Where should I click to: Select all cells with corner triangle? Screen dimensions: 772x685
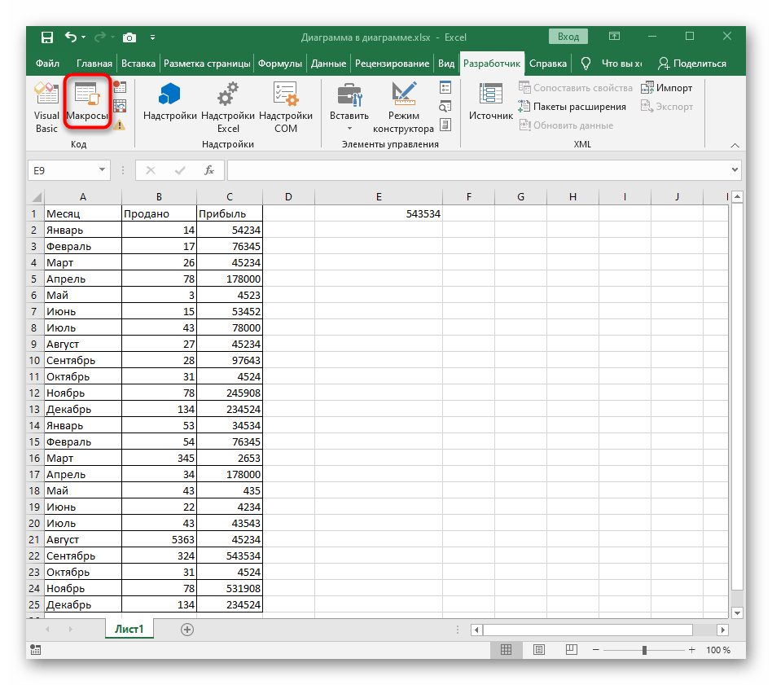pyautogui.click(x=36, y=197)
